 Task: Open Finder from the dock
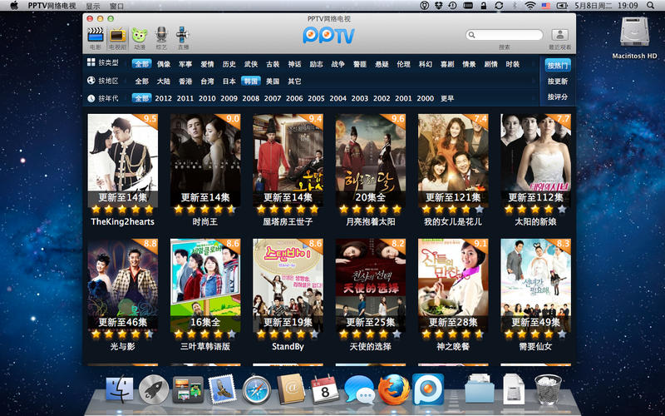tap(119, 389)
